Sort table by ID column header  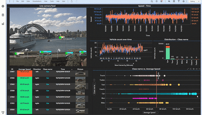pos(12,69)
